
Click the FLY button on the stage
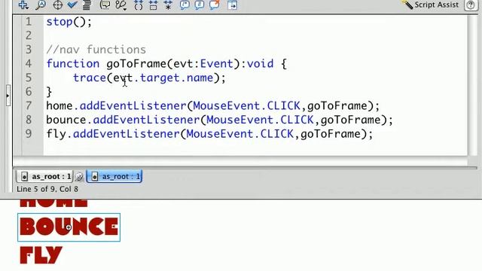[41, 254]
